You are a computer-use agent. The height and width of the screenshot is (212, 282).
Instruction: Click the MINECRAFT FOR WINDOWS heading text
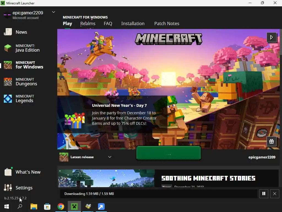pyautogui.click(x=85, y=17)
